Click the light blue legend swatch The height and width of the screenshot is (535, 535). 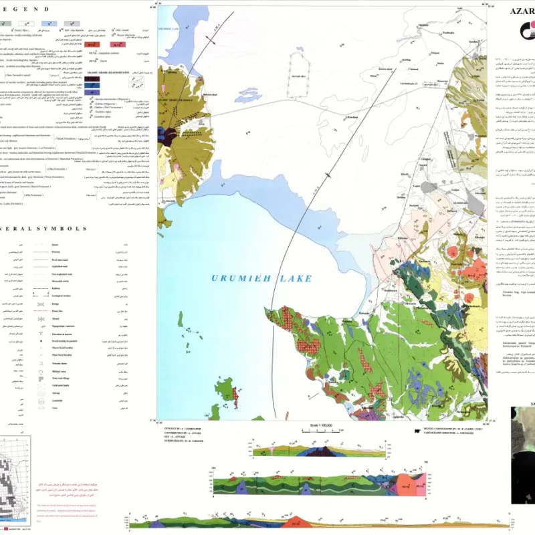click(49, 23)
